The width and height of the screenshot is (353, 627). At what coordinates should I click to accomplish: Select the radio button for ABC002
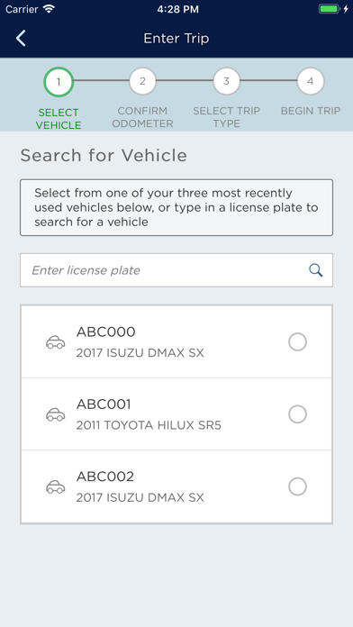[297, 486]
